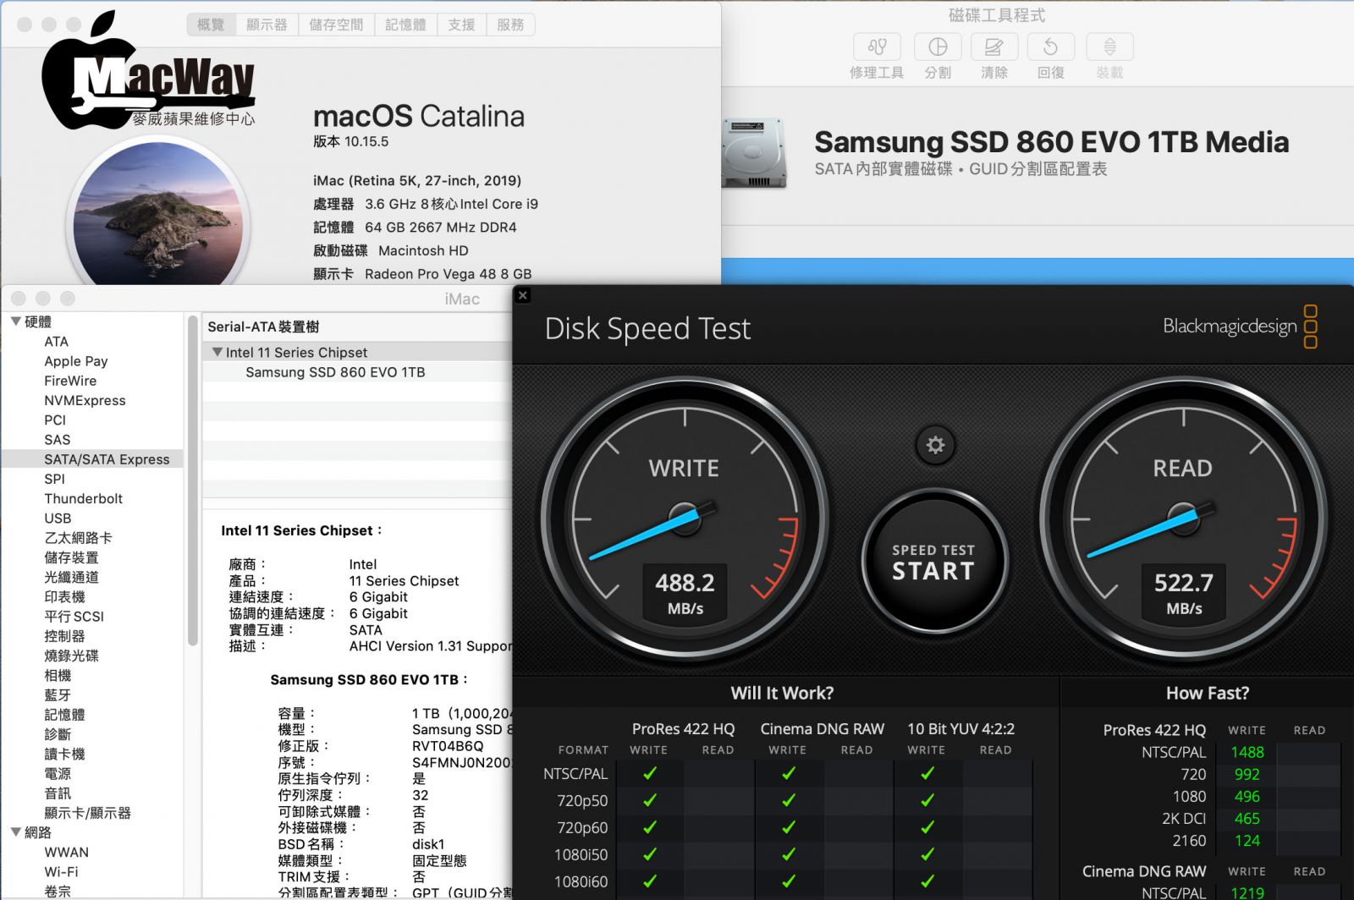Select WWAN in network sidebar
This screenshot has width=1354, height=900.
(66, 853)
